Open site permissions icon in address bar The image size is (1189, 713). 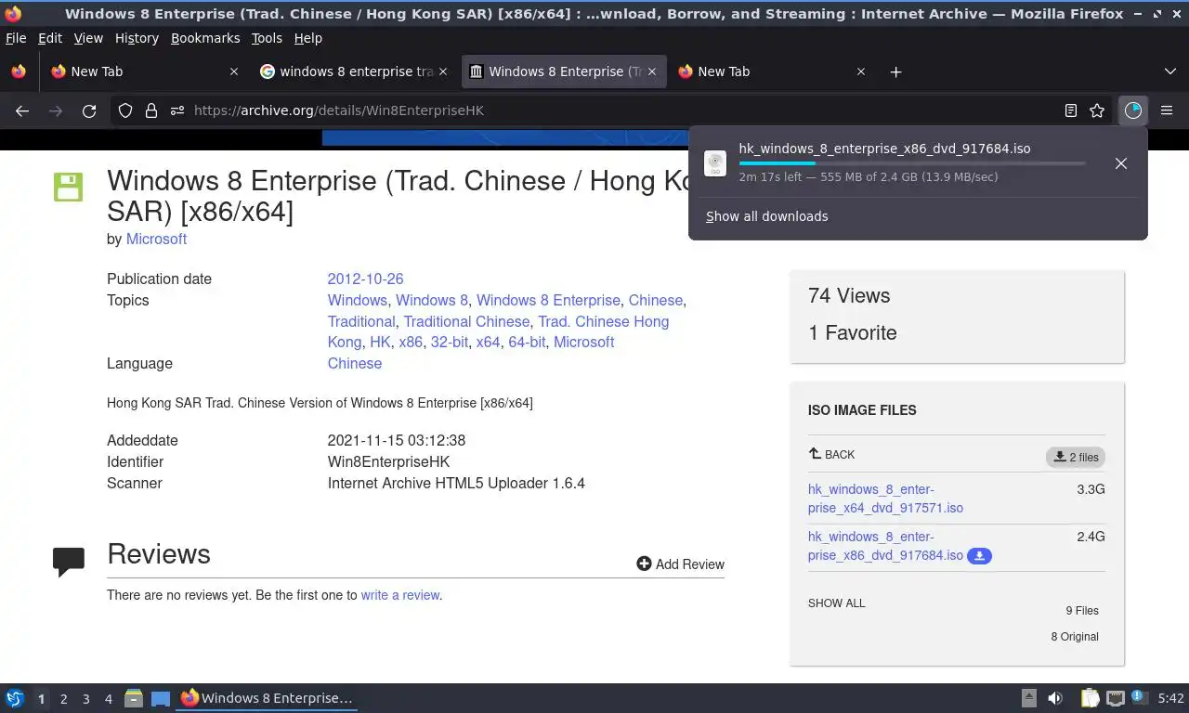[x=177, y=110]
